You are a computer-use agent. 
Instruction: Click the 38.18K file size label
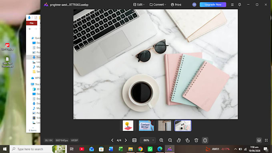[48, 140]
